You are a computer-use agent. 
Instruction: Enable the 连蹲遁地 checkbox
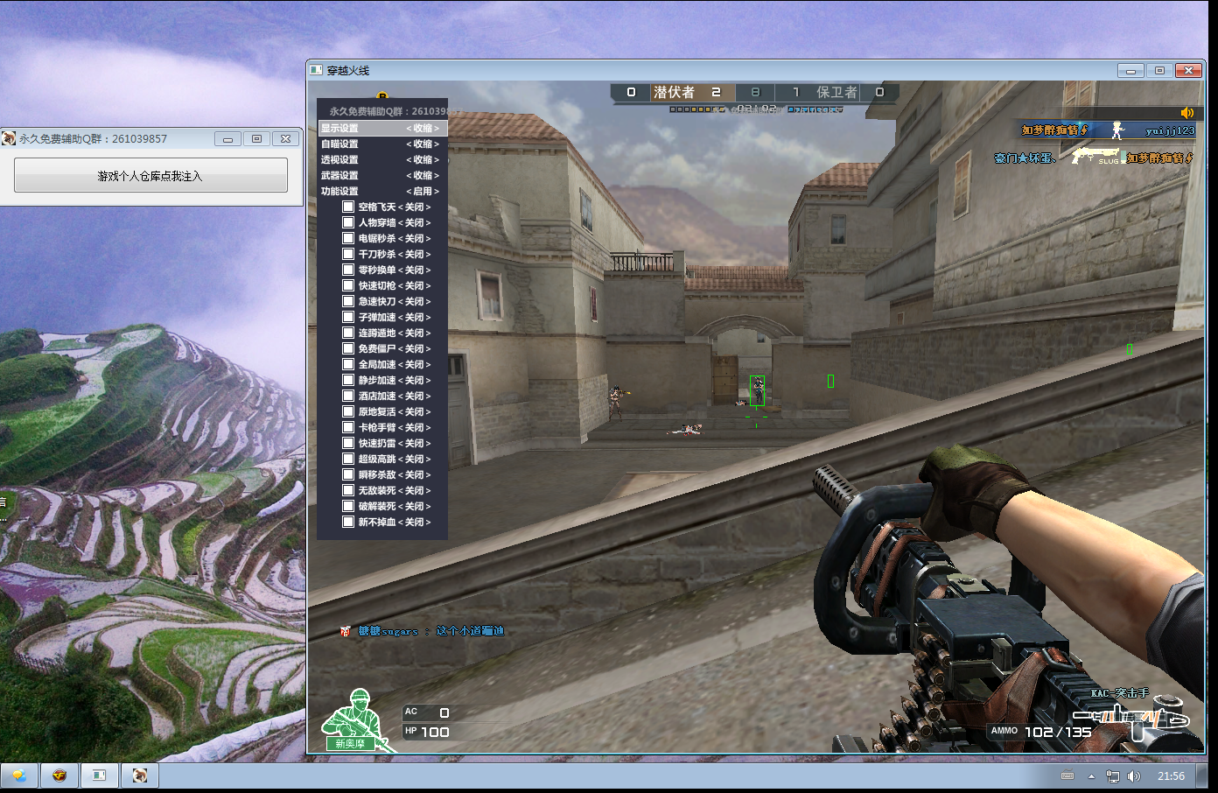pos(348,333)
